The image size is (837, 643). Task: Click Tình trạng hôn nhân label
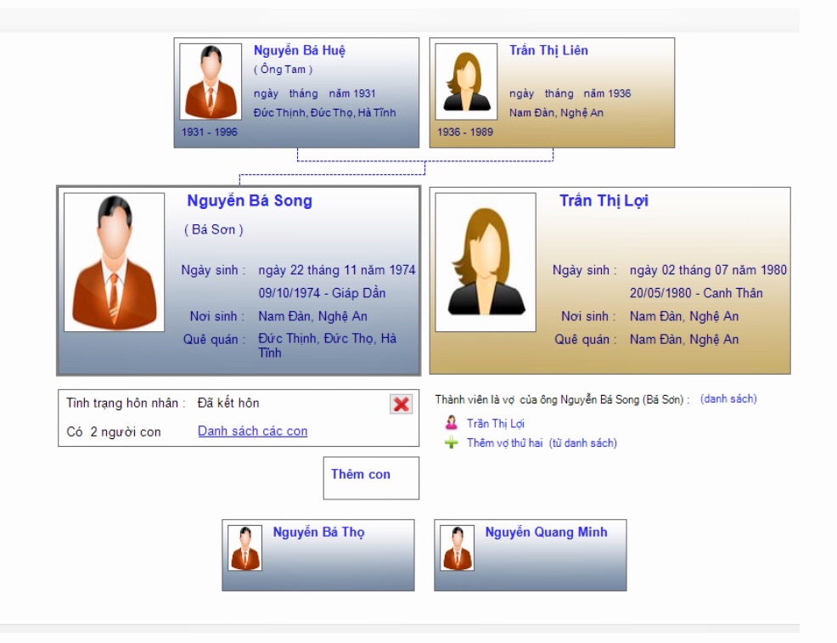coord(126,403)
